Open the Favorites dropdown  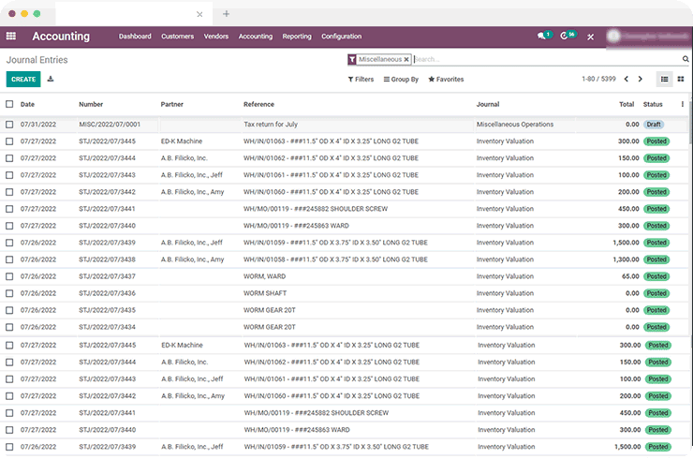446,80
